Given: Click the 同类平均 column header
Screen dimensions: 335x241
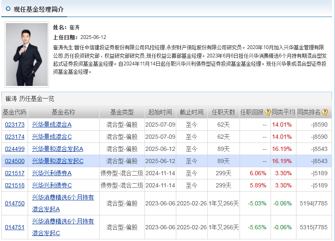Looking at the screenshot, I should pyautogui.click(x=283, y=112).
